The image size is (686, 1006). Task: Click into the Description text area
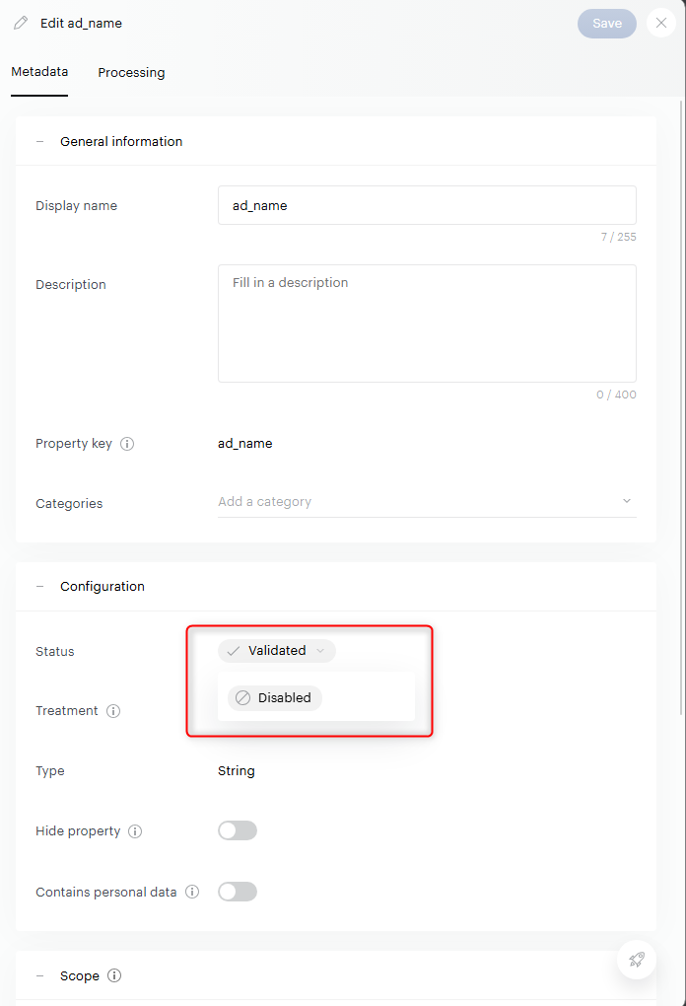(426, 323)
